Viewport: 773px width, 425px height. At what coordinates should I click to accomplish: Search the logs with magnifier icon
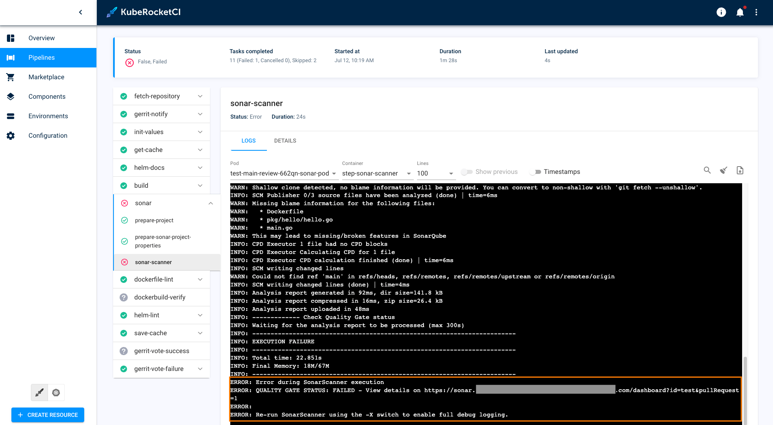pos(707,170)
